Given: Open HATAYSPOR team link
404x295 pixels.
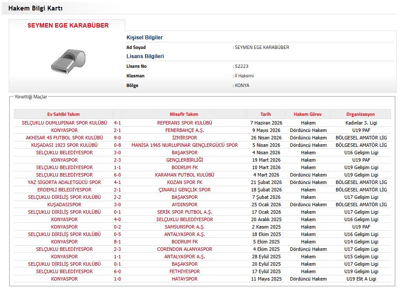Looking at the screenshot, I should pos(184,279).
